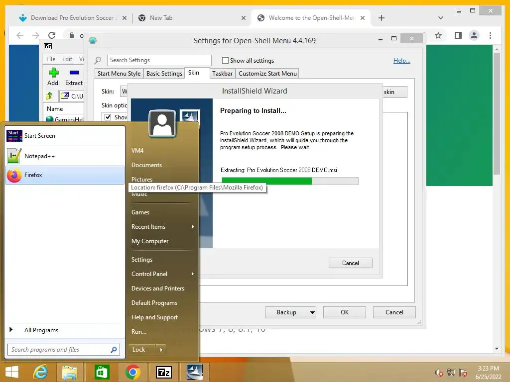
Task: Click in Search Settings field
Action: [x=159, y=60]
